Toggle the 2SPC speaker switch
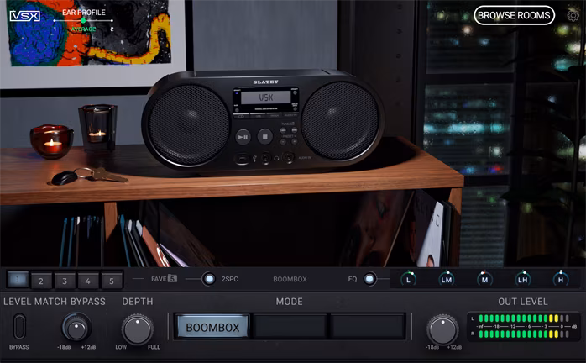Screen dimensions: 586x363 tap(208, 279)
